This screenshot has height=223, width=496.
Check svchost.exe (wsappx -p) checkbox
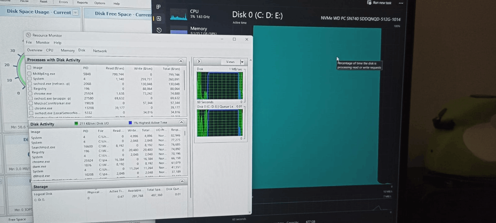pyautogui.click(x=31, y=98)
